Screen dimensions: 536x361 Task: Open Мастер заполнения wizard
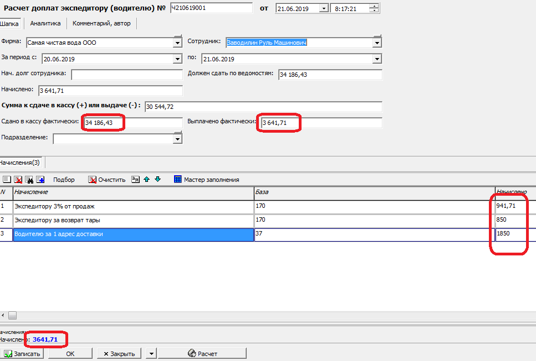[206, 180]
